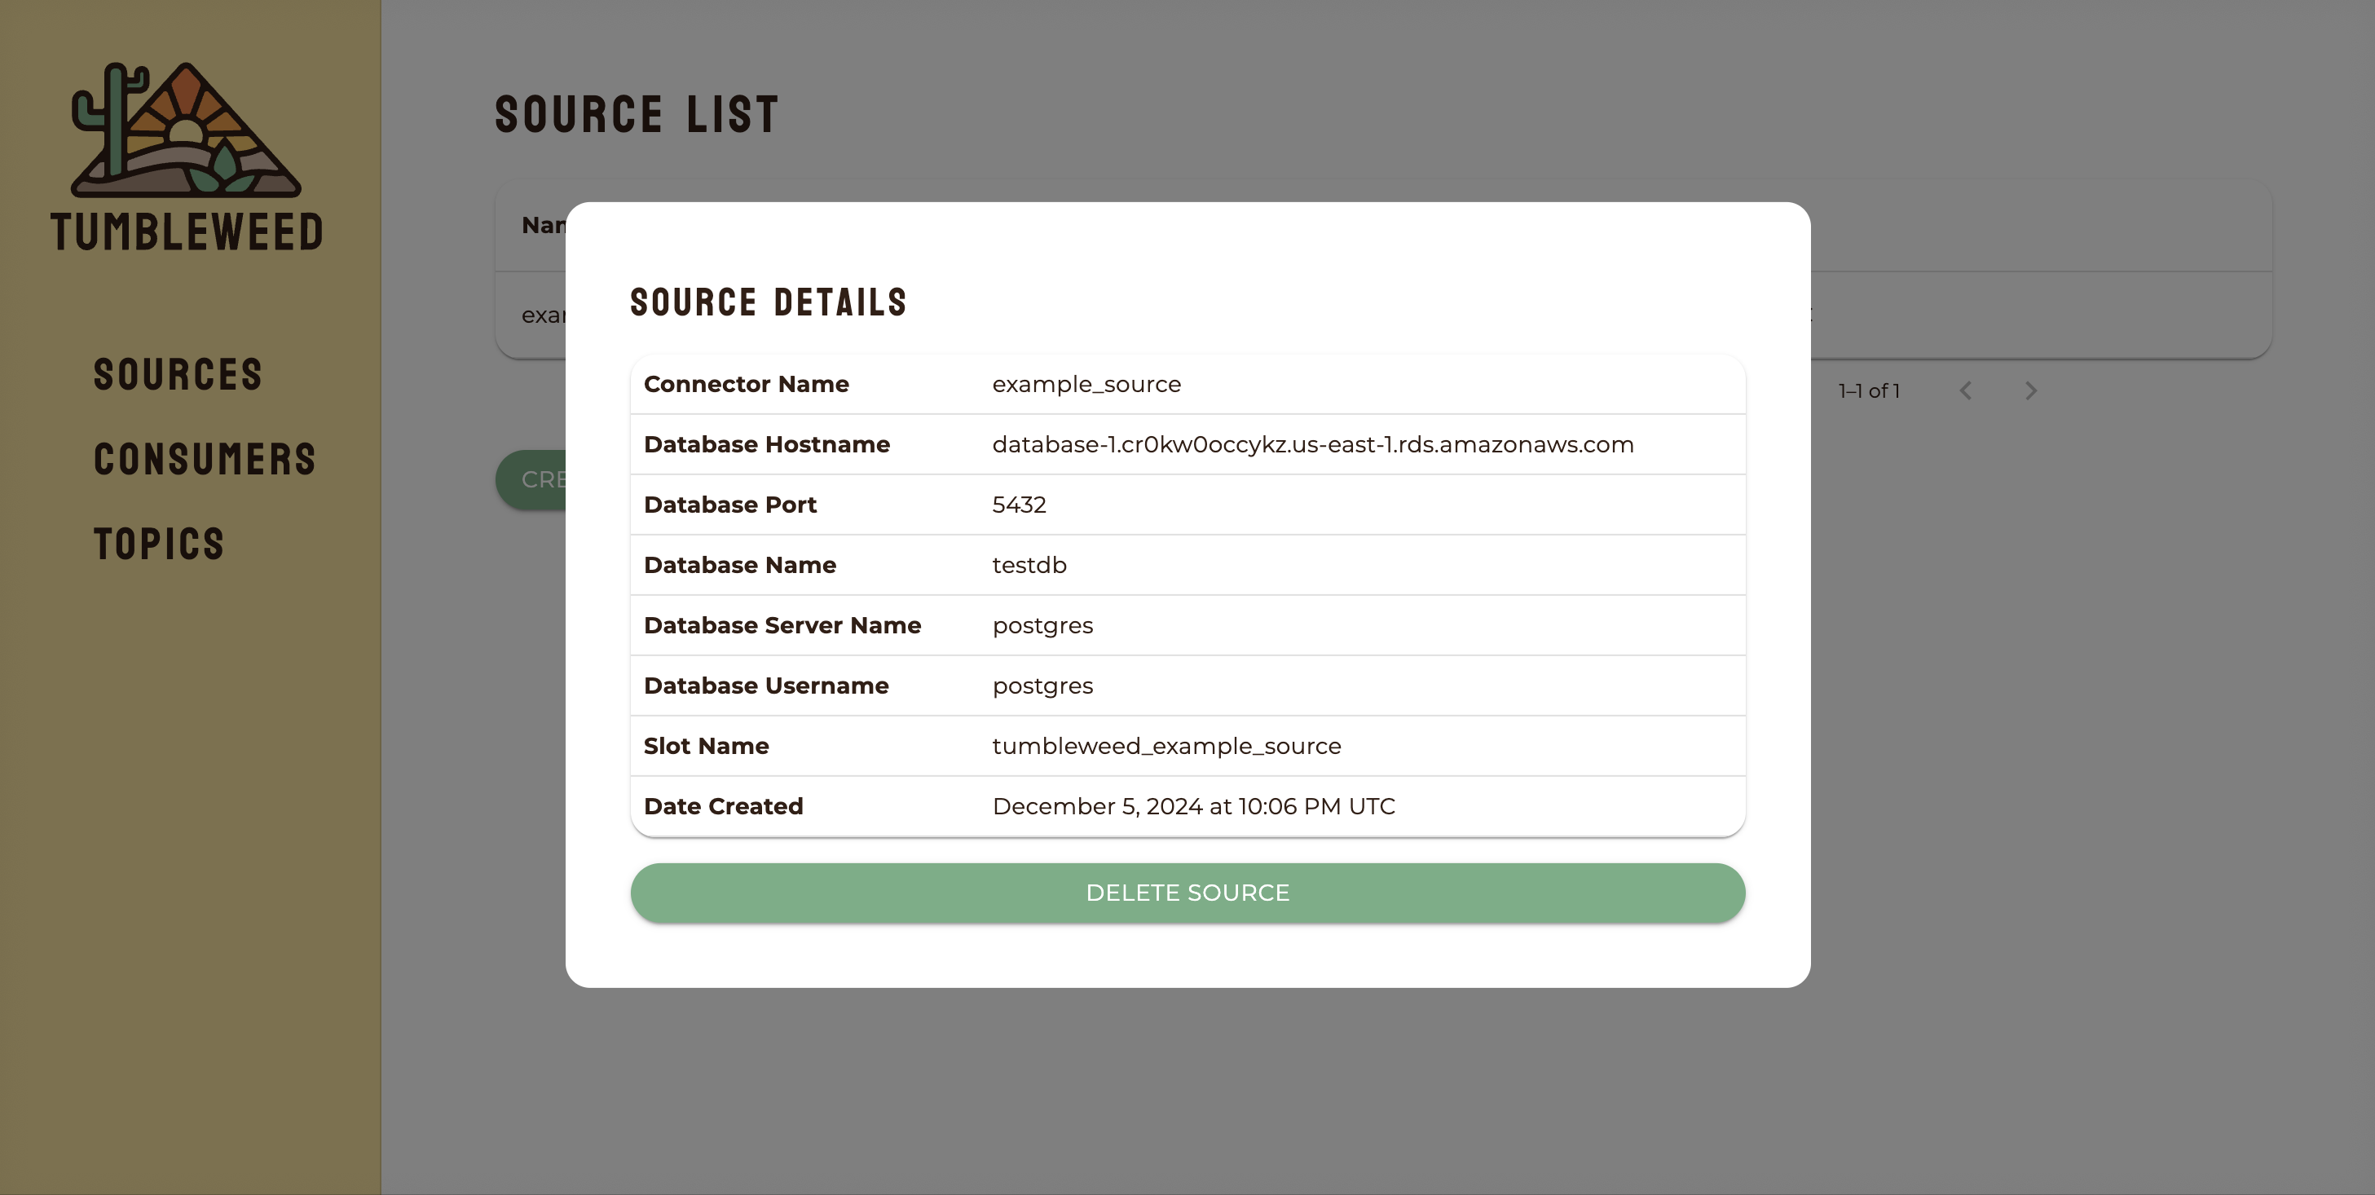Select the Database Server Name postgres value

tap(1042, 626)
